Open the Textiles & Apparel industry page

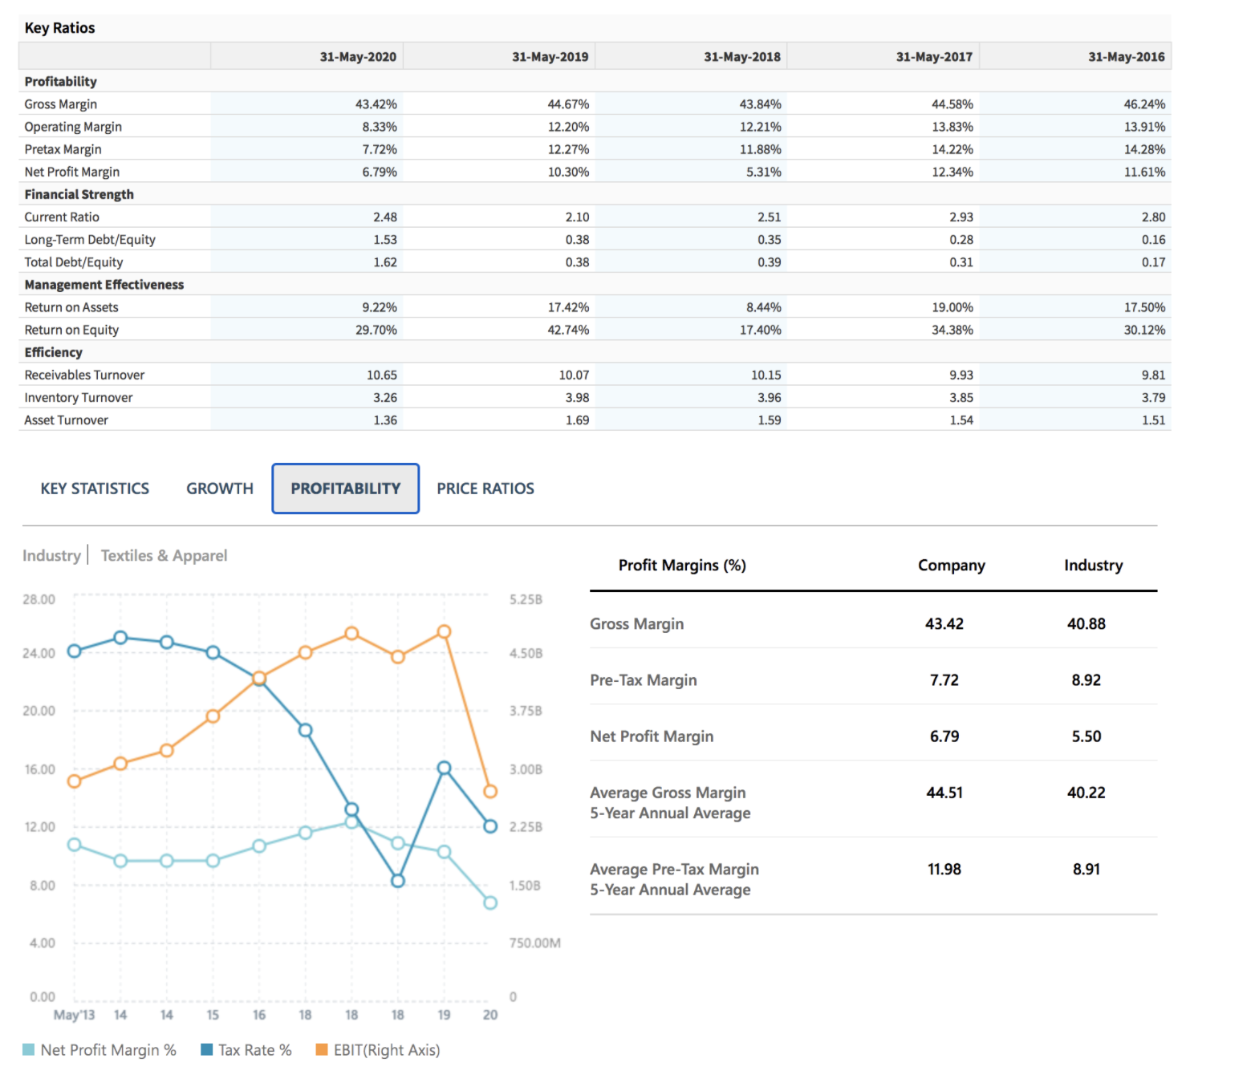pyautogui.click(x=164, y=555)
